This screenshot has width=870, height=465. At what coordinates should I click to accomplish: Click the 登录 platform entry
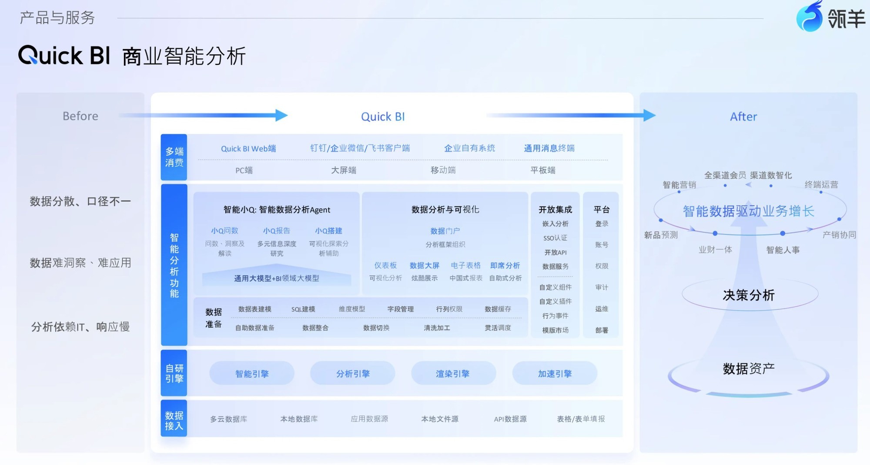[x=602, y=224]
